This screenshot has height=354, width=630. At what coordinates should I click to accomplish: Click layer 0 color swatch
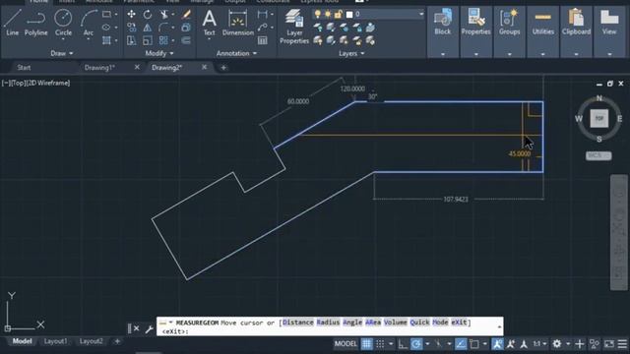[349, 15]
